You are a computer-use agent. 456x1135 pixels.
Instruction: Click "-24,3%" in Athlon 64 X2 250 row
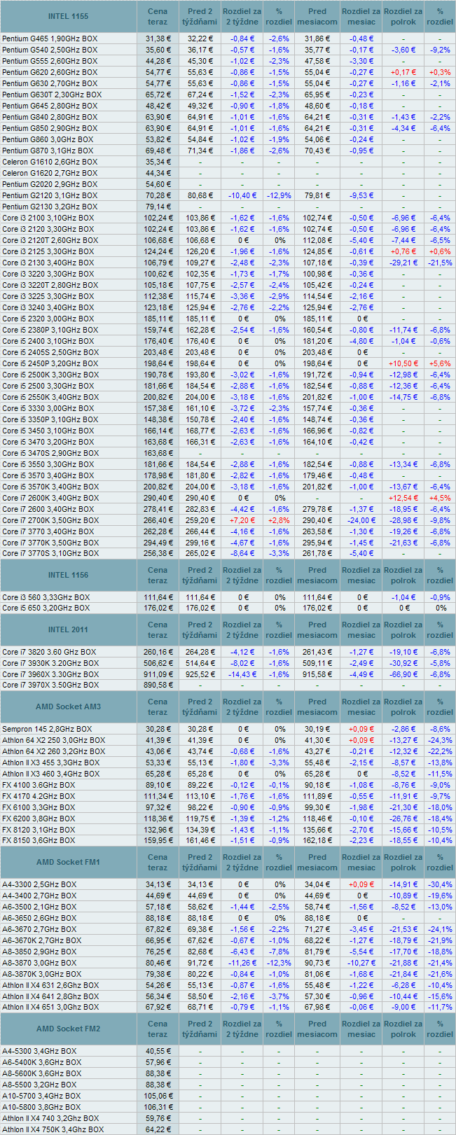click(440, 740)
